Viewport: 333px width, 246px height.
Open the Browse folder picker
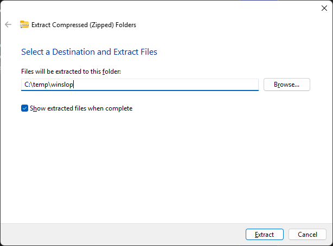pos(286,85)
